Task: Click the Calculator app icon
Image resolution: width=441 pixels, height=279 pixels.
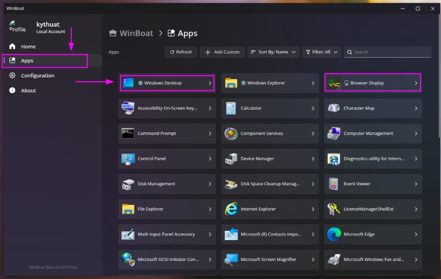Action: pyautogui.click(x=231, y=108)
